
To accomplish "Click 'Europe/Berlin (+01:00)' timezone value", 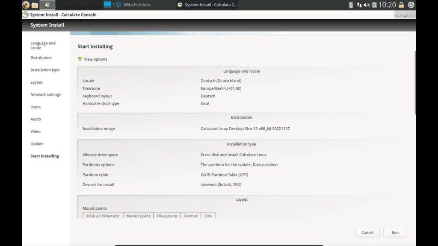I will click(221, 88).
